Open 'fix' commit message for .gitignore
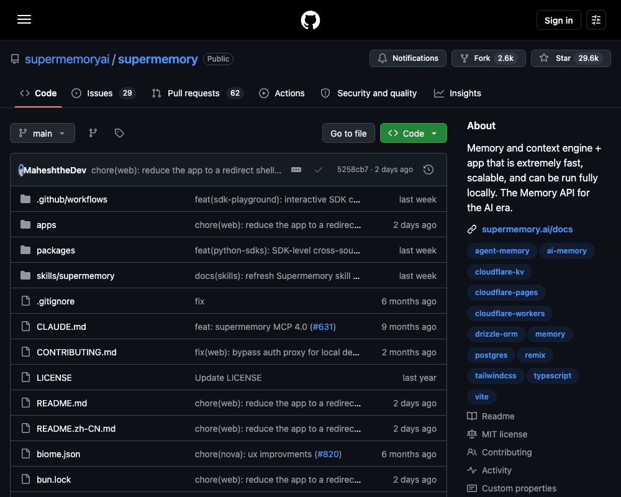 [x=199, y=301]
